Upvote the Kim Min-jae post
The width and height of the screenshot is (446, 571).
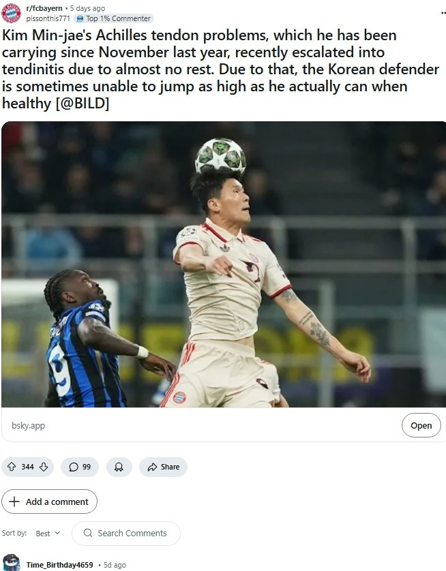(x=12, y=467)
